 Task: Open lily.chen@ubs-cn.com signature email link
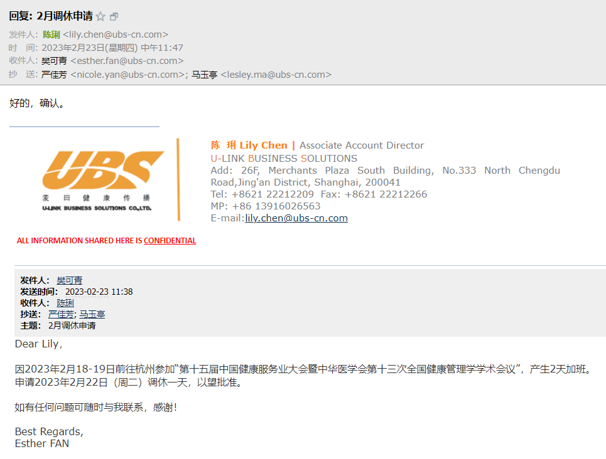click(296, 218)
